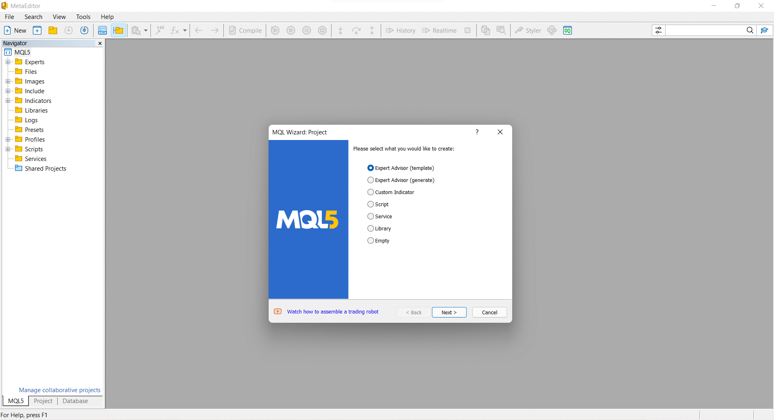Click the Save All icon
Viewport: 774px width, 420px height.
point(84,30)
